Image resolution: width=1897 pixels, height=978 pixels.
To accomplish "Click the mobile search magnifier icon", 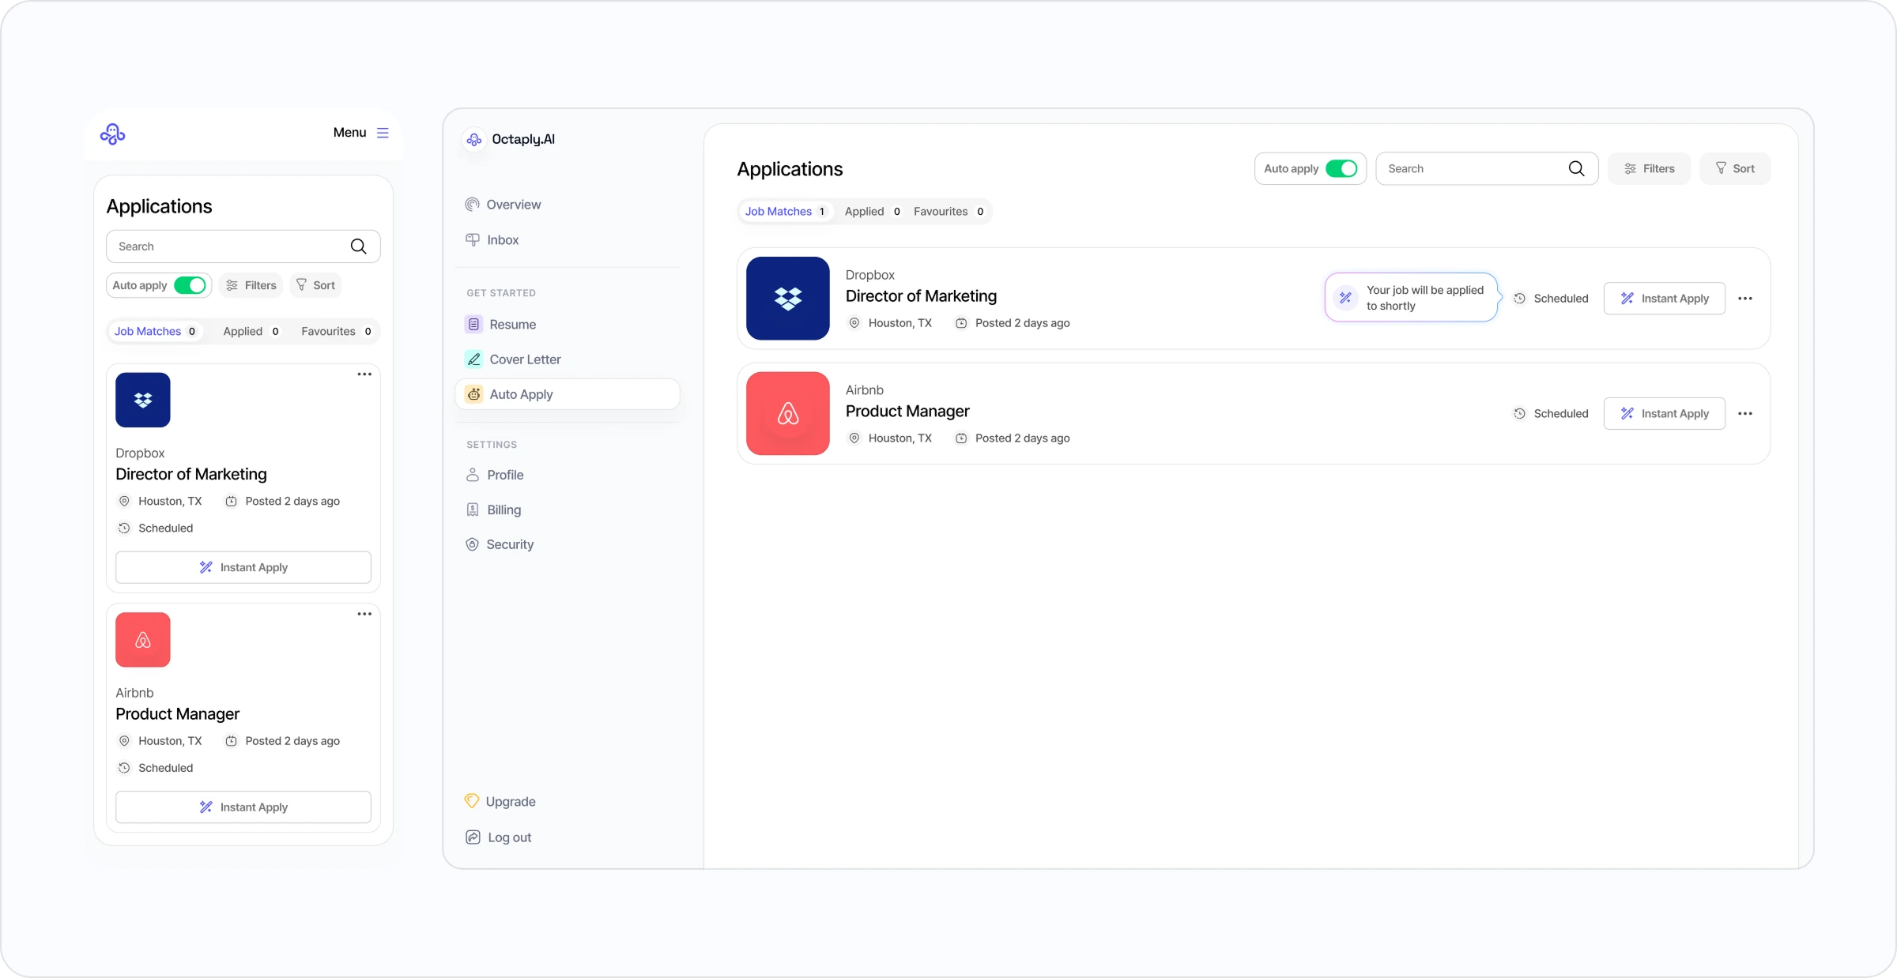I will click(358, 246).
